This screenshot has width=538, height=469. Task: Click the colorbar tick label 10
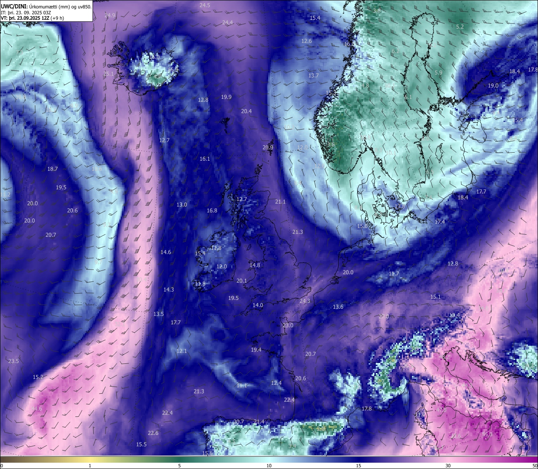pos(269,466)
